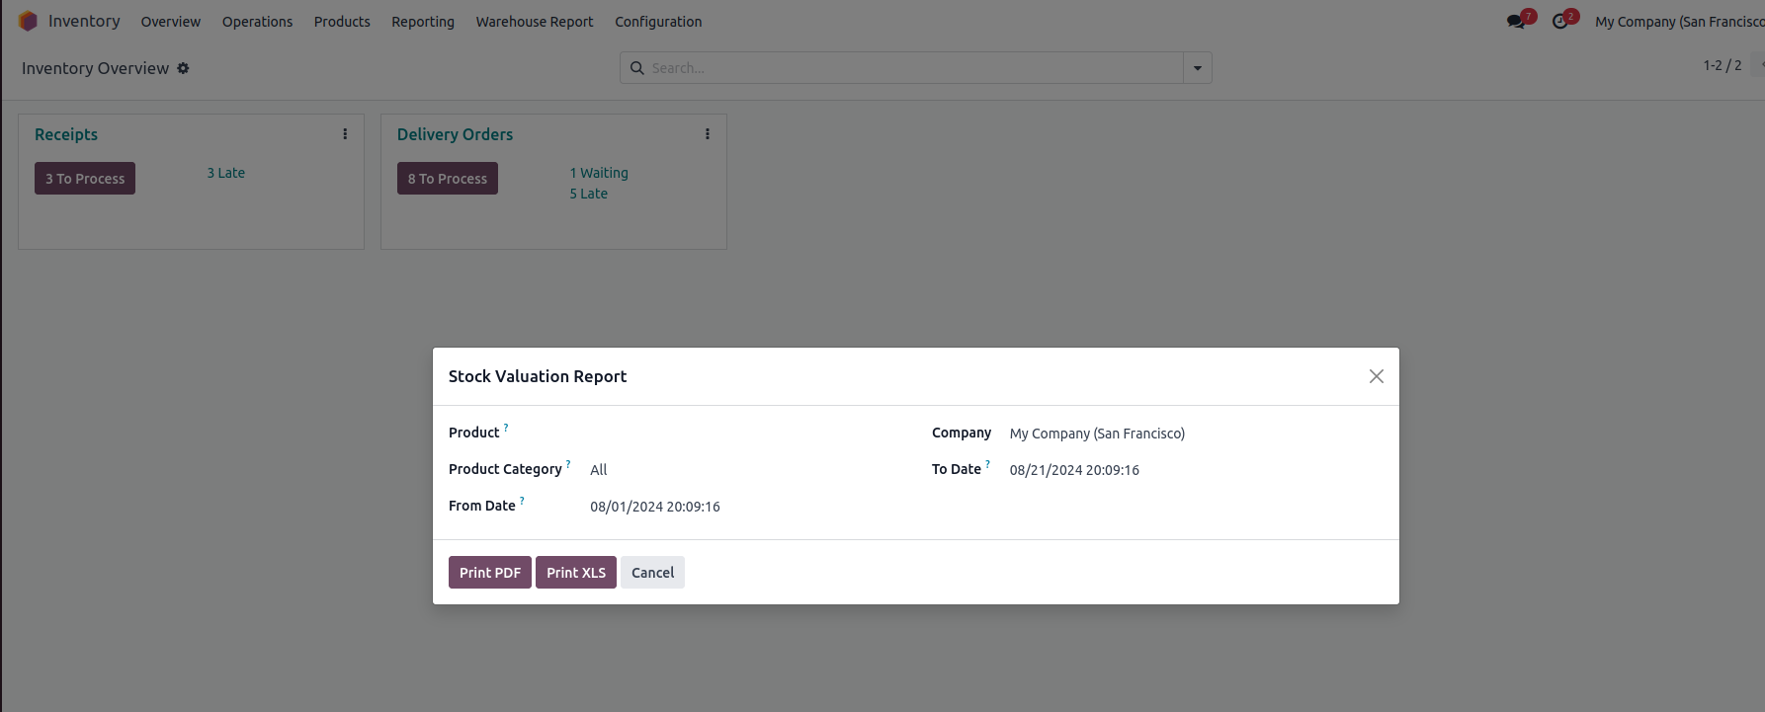Open the Product Category dropdown field

[741, 470]
